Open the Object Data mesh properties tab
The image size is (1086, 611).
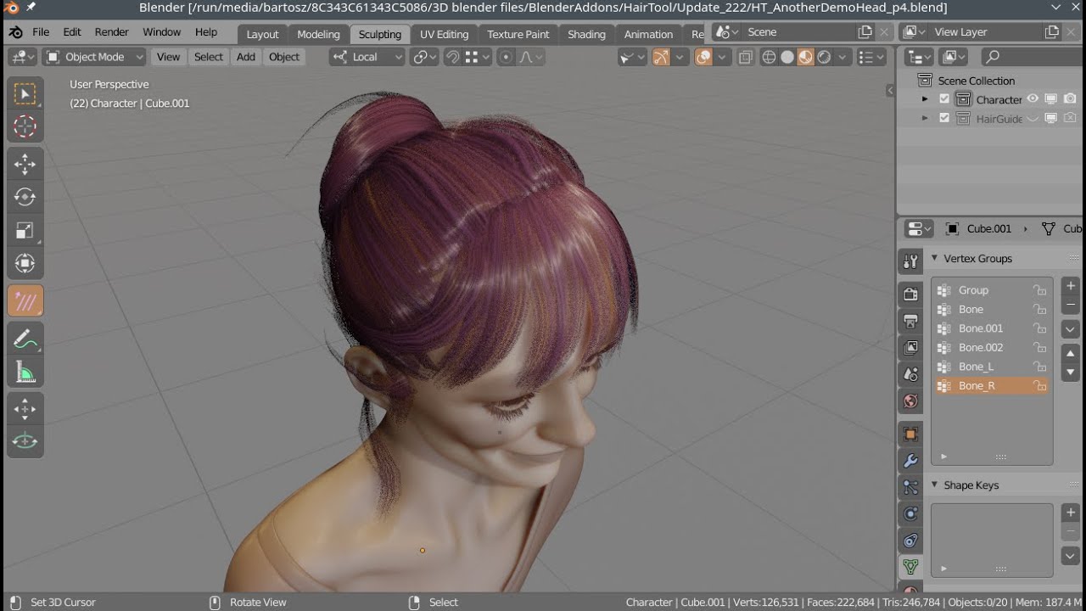coord(910,567)
